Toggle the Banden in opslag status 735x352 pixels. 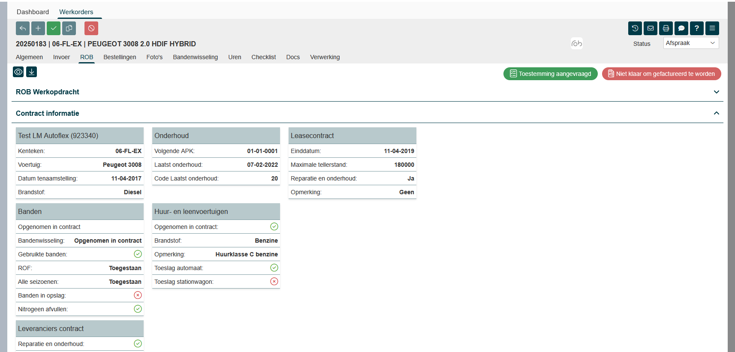click(138, 295)
